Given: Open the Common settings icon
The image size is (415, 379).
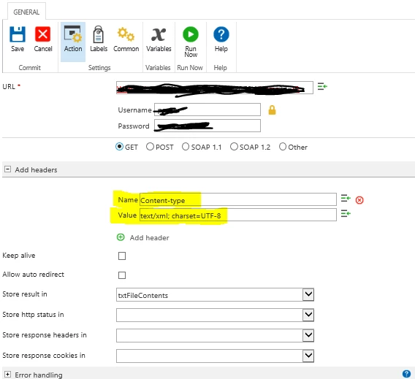Looking at the screenshot, I should point(126,34).
